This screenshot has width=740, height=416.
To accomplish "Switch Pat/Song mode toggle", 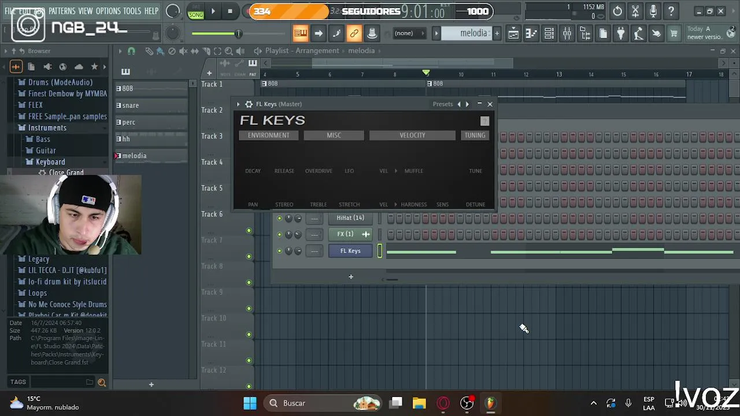I will tap(196, 11).
